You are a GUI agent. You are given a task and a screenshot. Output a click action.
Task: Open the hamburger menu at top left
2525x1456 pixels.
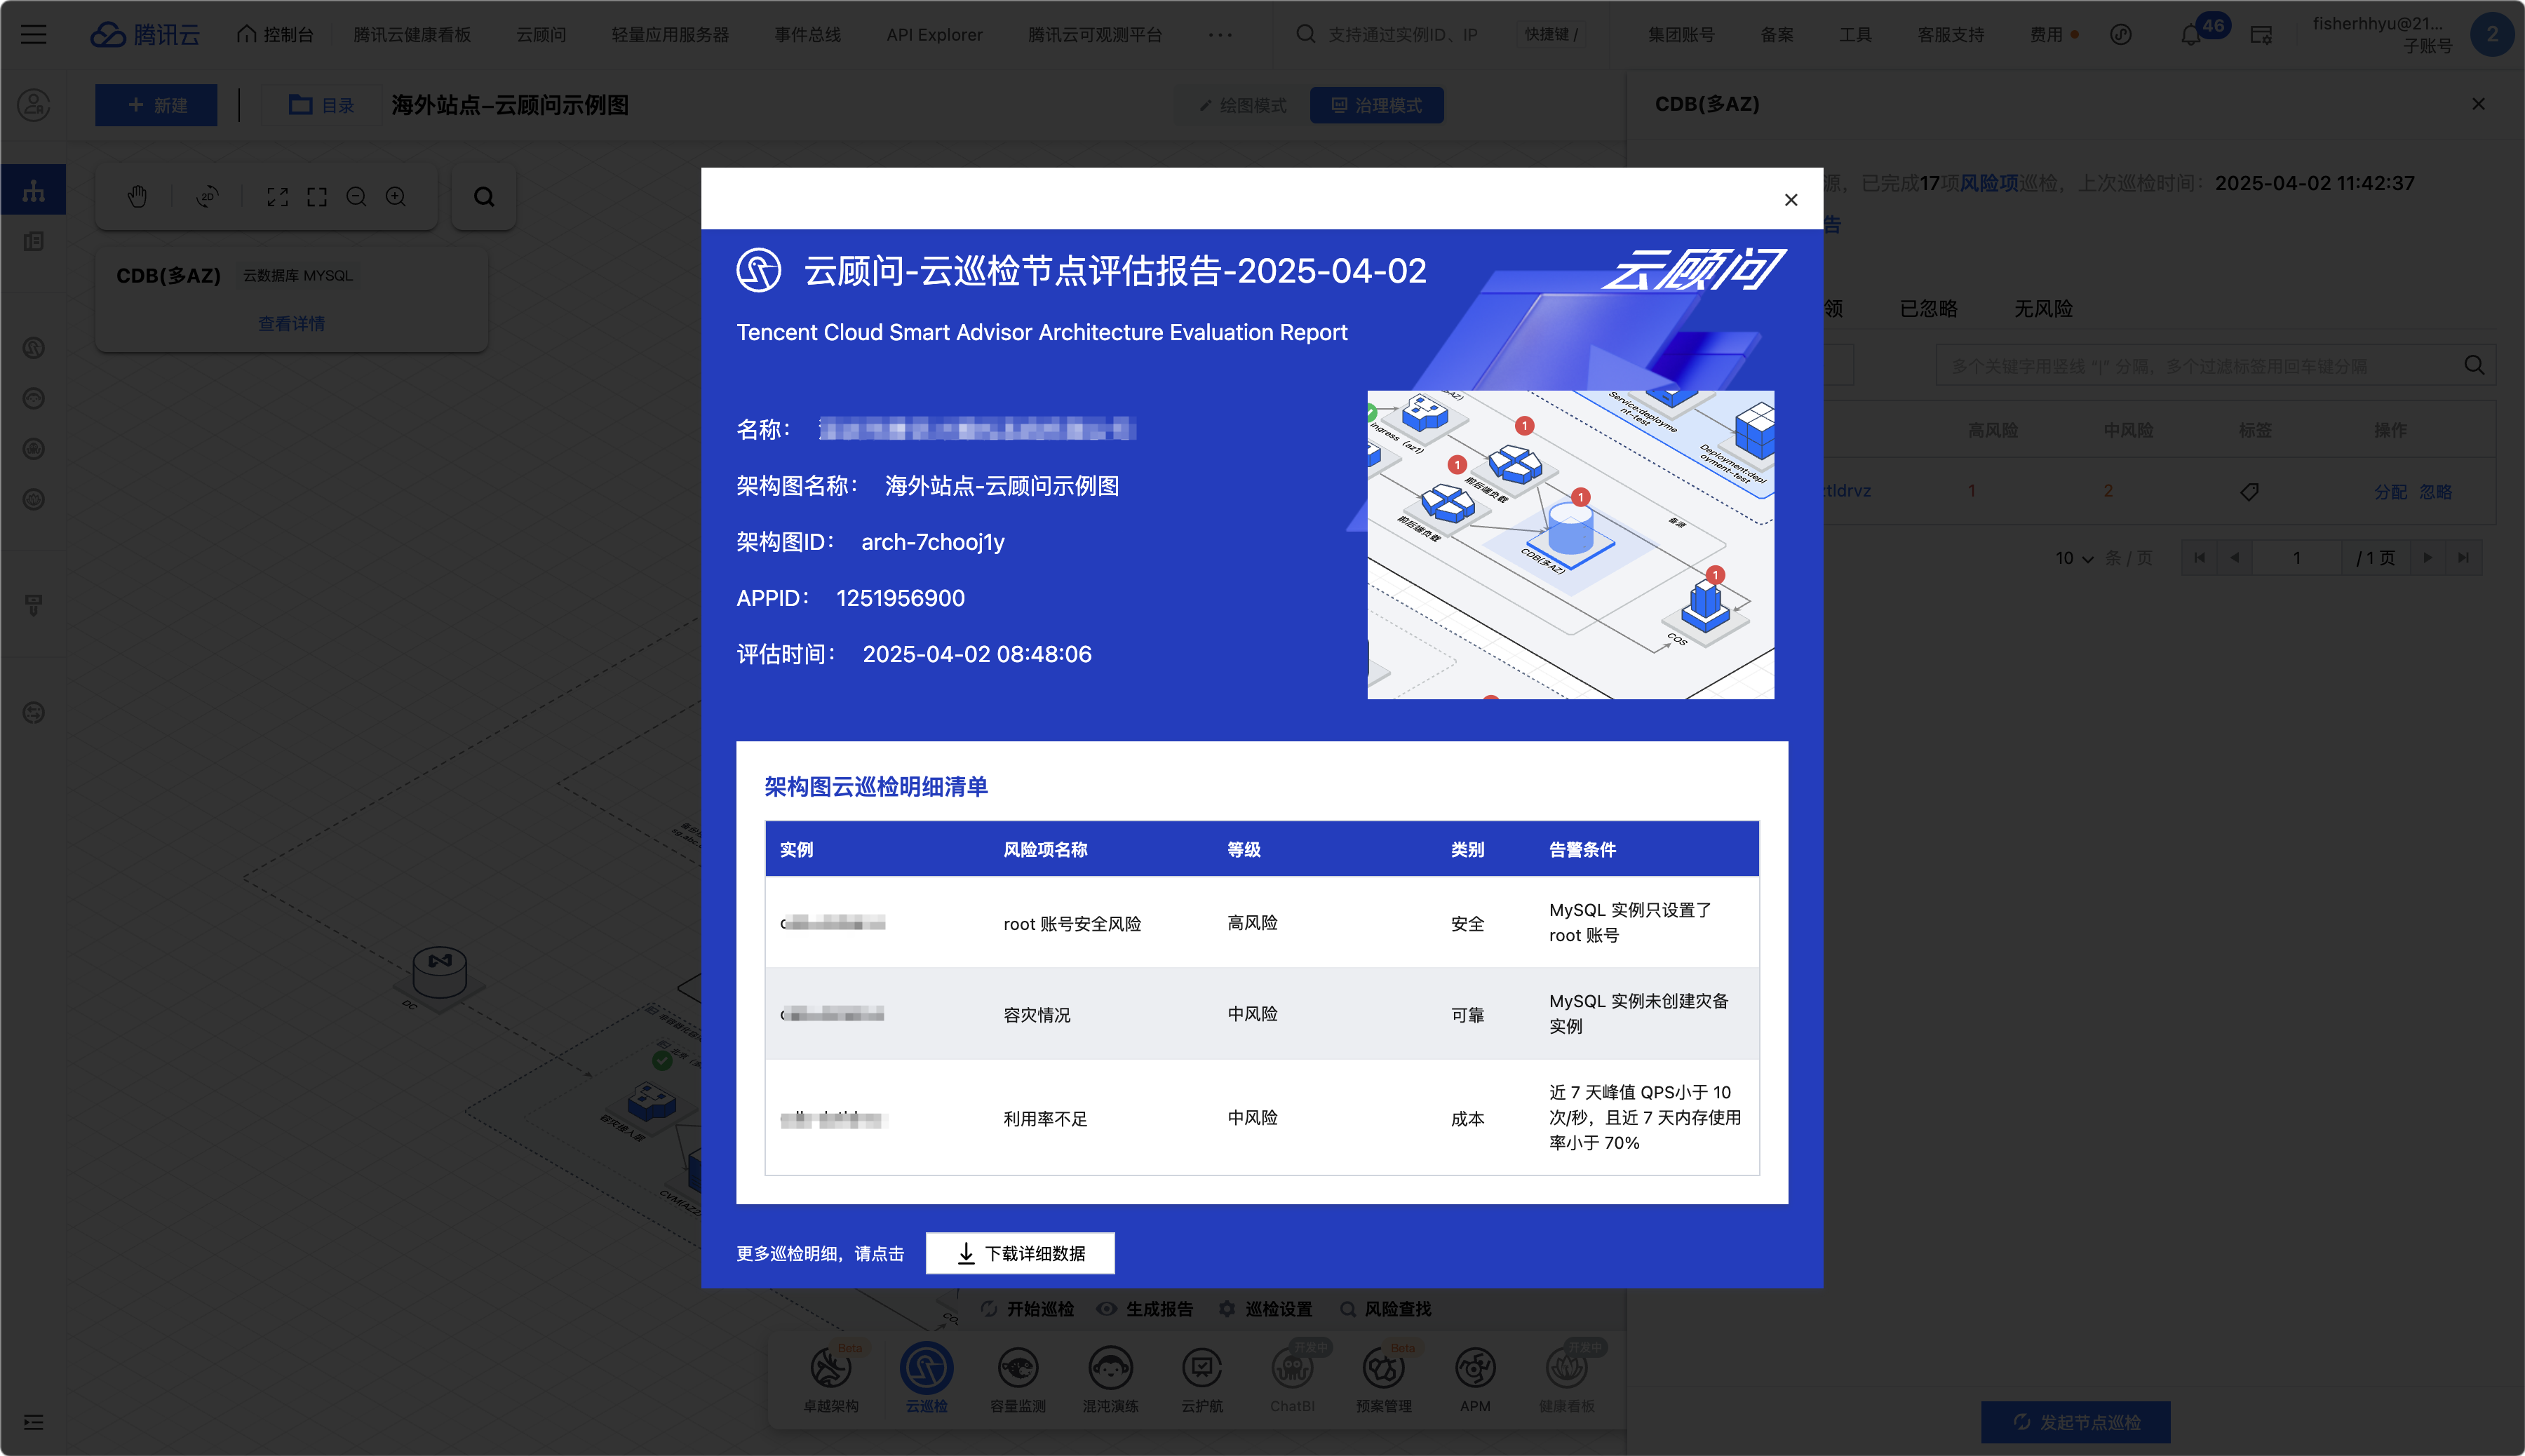33,34
